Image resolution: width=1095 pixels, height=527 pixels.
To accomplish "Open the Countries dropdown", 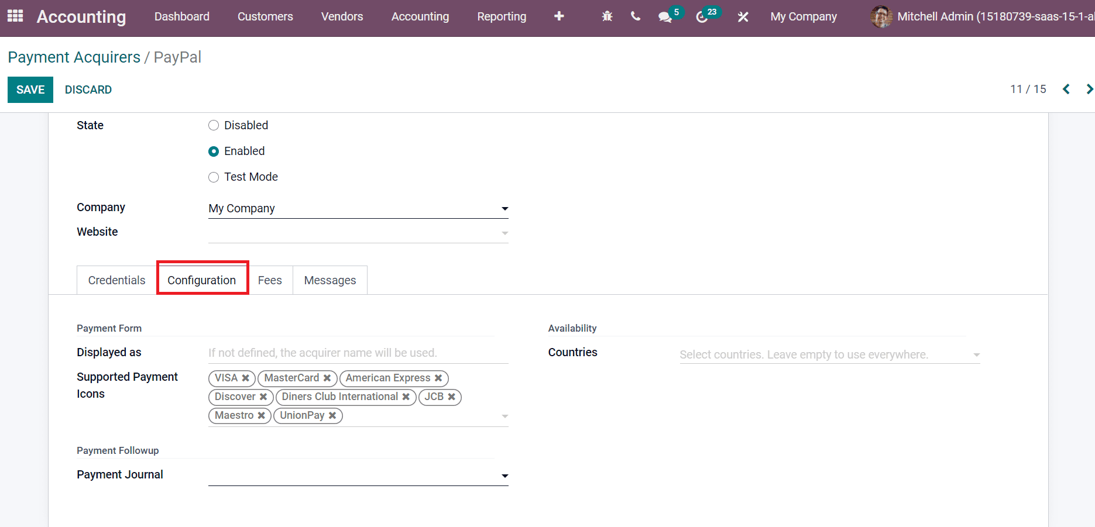I will coord(829,354).
